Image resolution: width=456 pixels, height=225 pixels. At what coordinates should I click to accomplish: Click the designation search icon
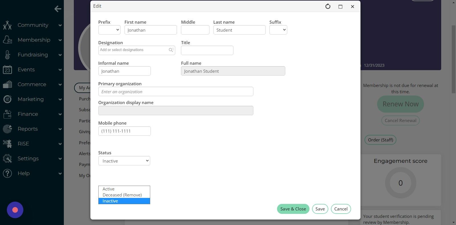(171, 50)
